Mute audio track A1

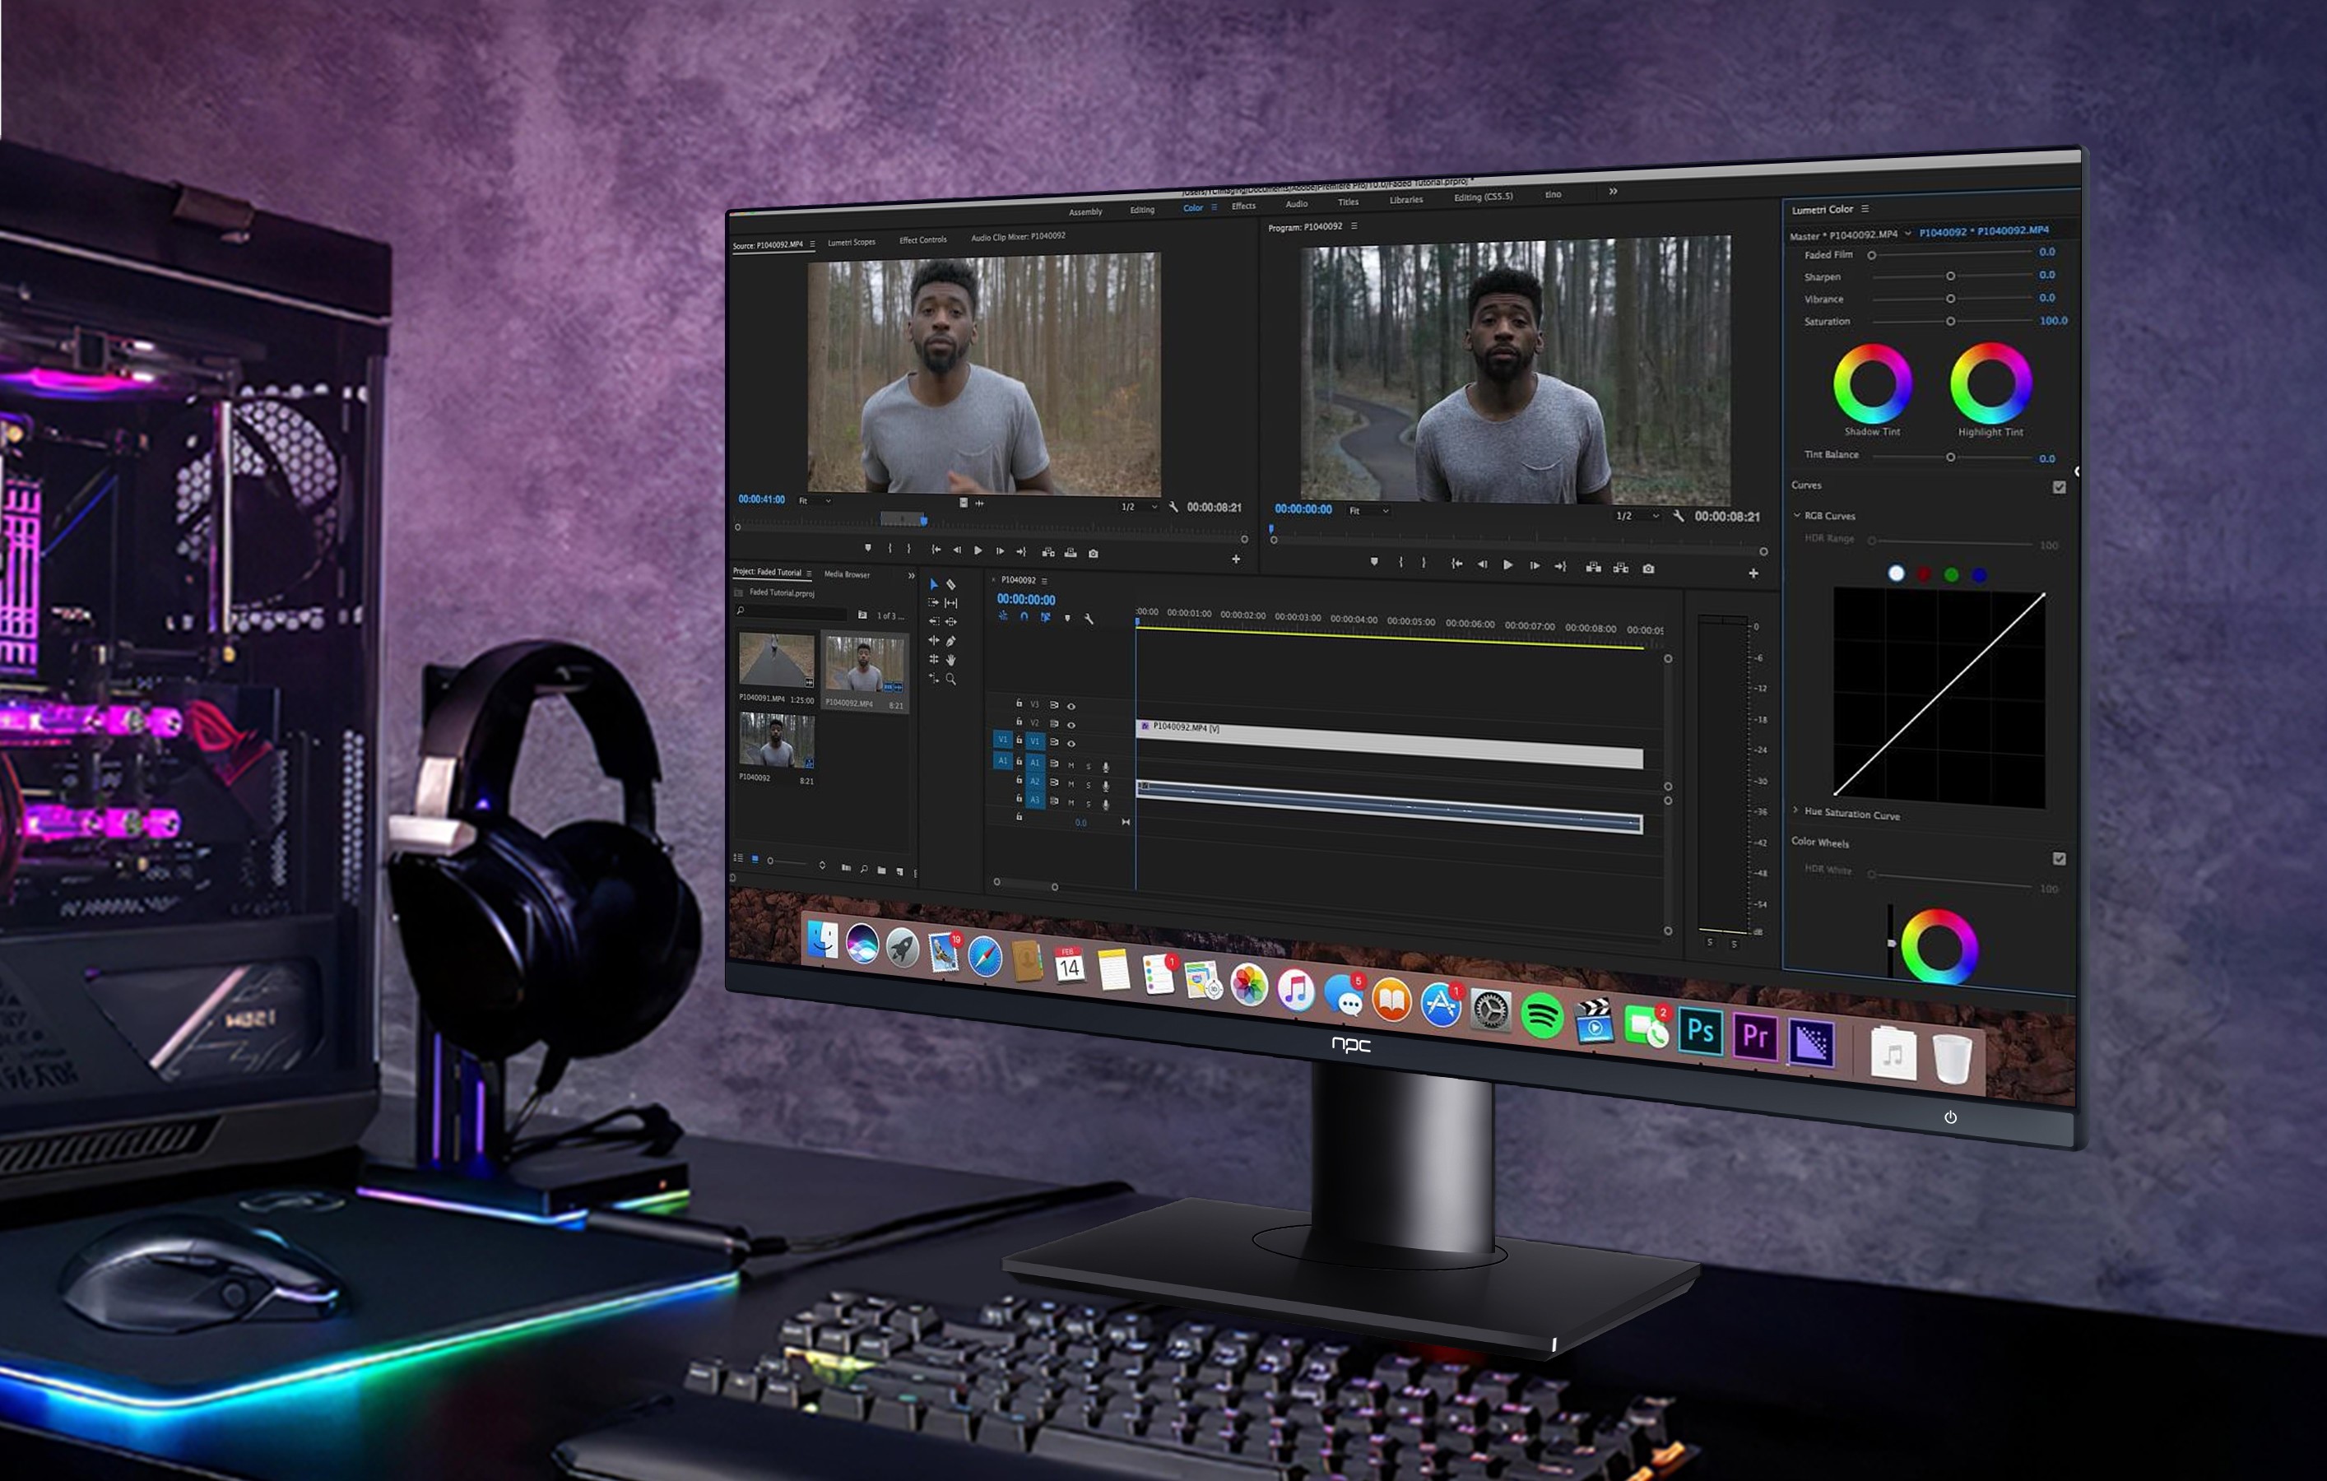tap(1071, 765)
